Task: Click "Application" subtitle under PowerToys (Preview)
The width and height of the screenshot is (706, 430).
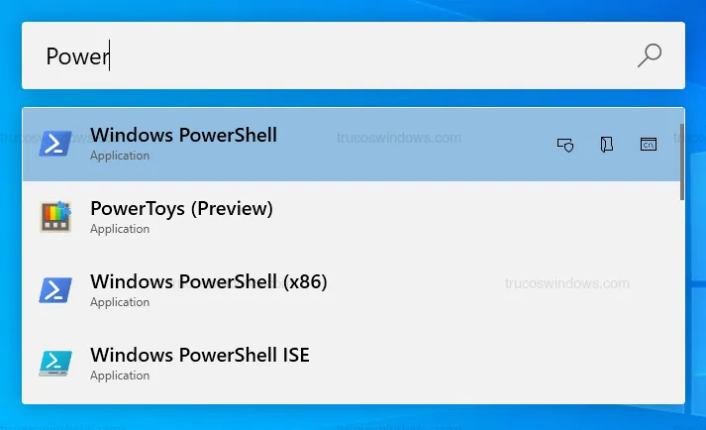Action: (120, 229)
